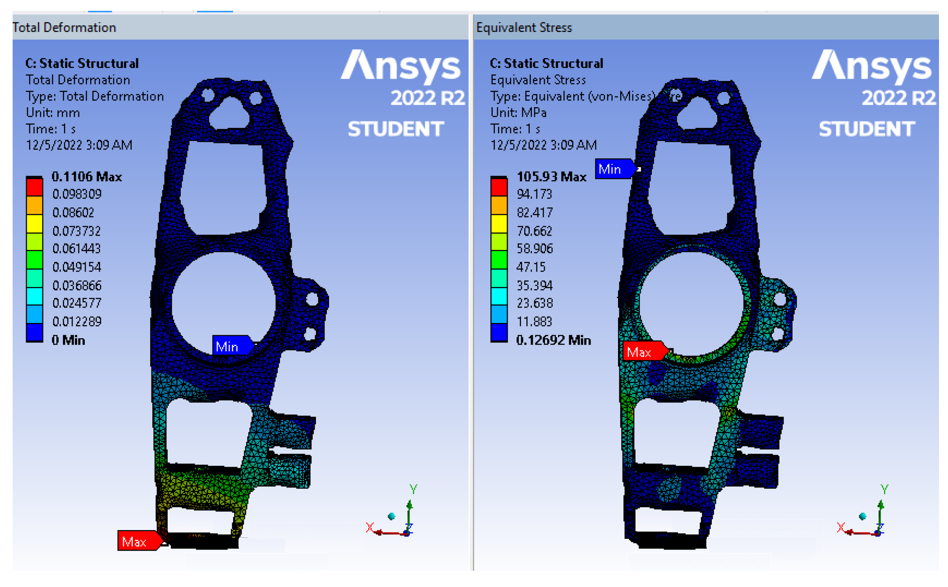The height and width of the screenshot is (587, 948).
Task: Click the large circular bore in the stress model
Action: [691, 303]
